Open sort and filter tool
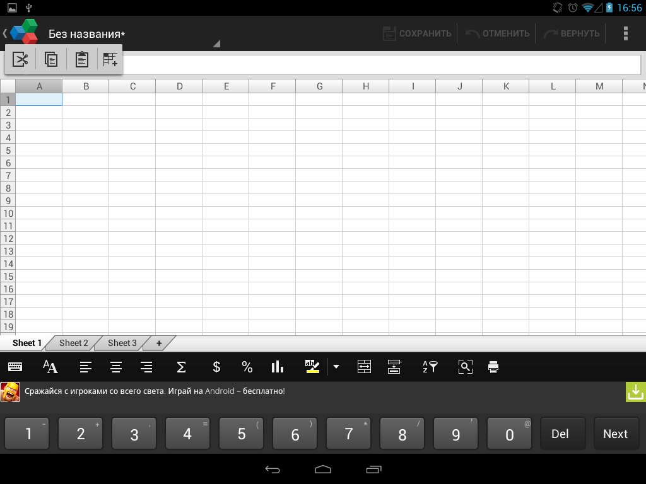This screenshot has width=646, height=484. pyautogui.click(x=430, y=367)
